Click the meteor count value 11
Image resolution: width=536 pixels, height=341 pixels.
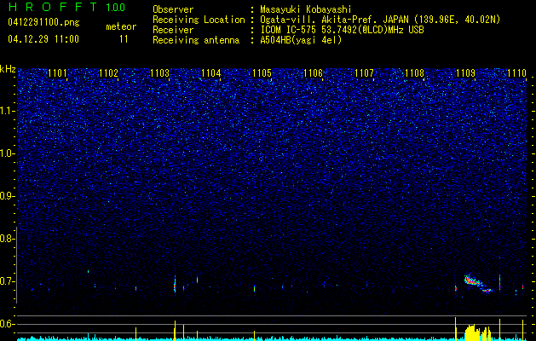(124, 39)
